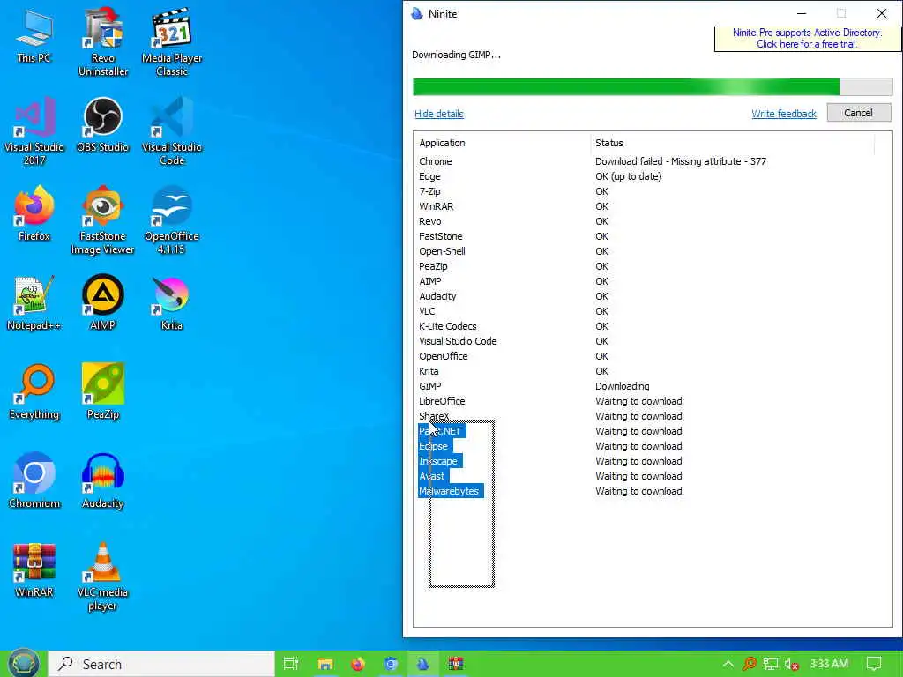The image size is (903, 677).
Task: Click the FastStone Image Viewer icon
Action: [102, 219]
